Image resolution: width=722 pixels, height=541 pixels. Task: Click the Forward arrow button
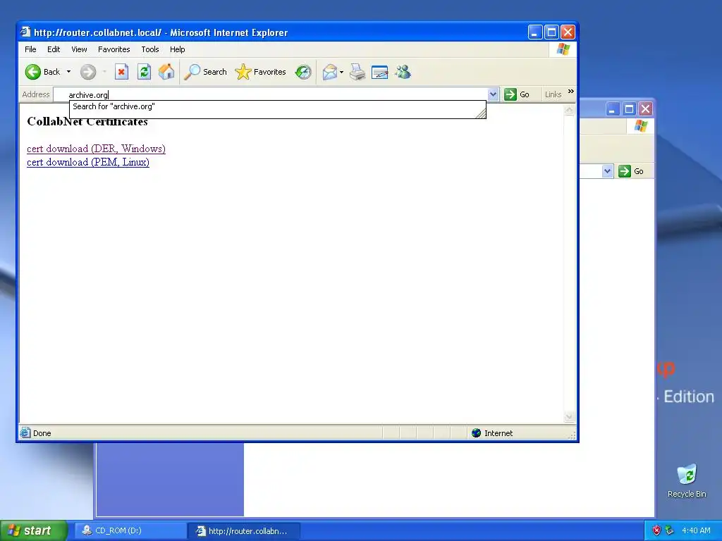click(x=88, y=72)
